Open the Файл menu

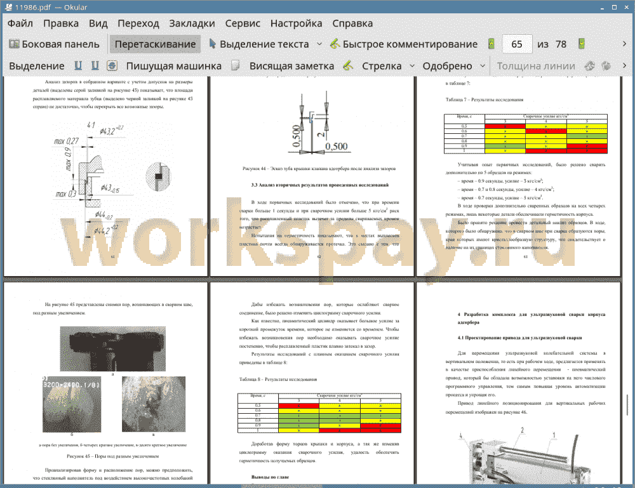[x=20, y=23]
